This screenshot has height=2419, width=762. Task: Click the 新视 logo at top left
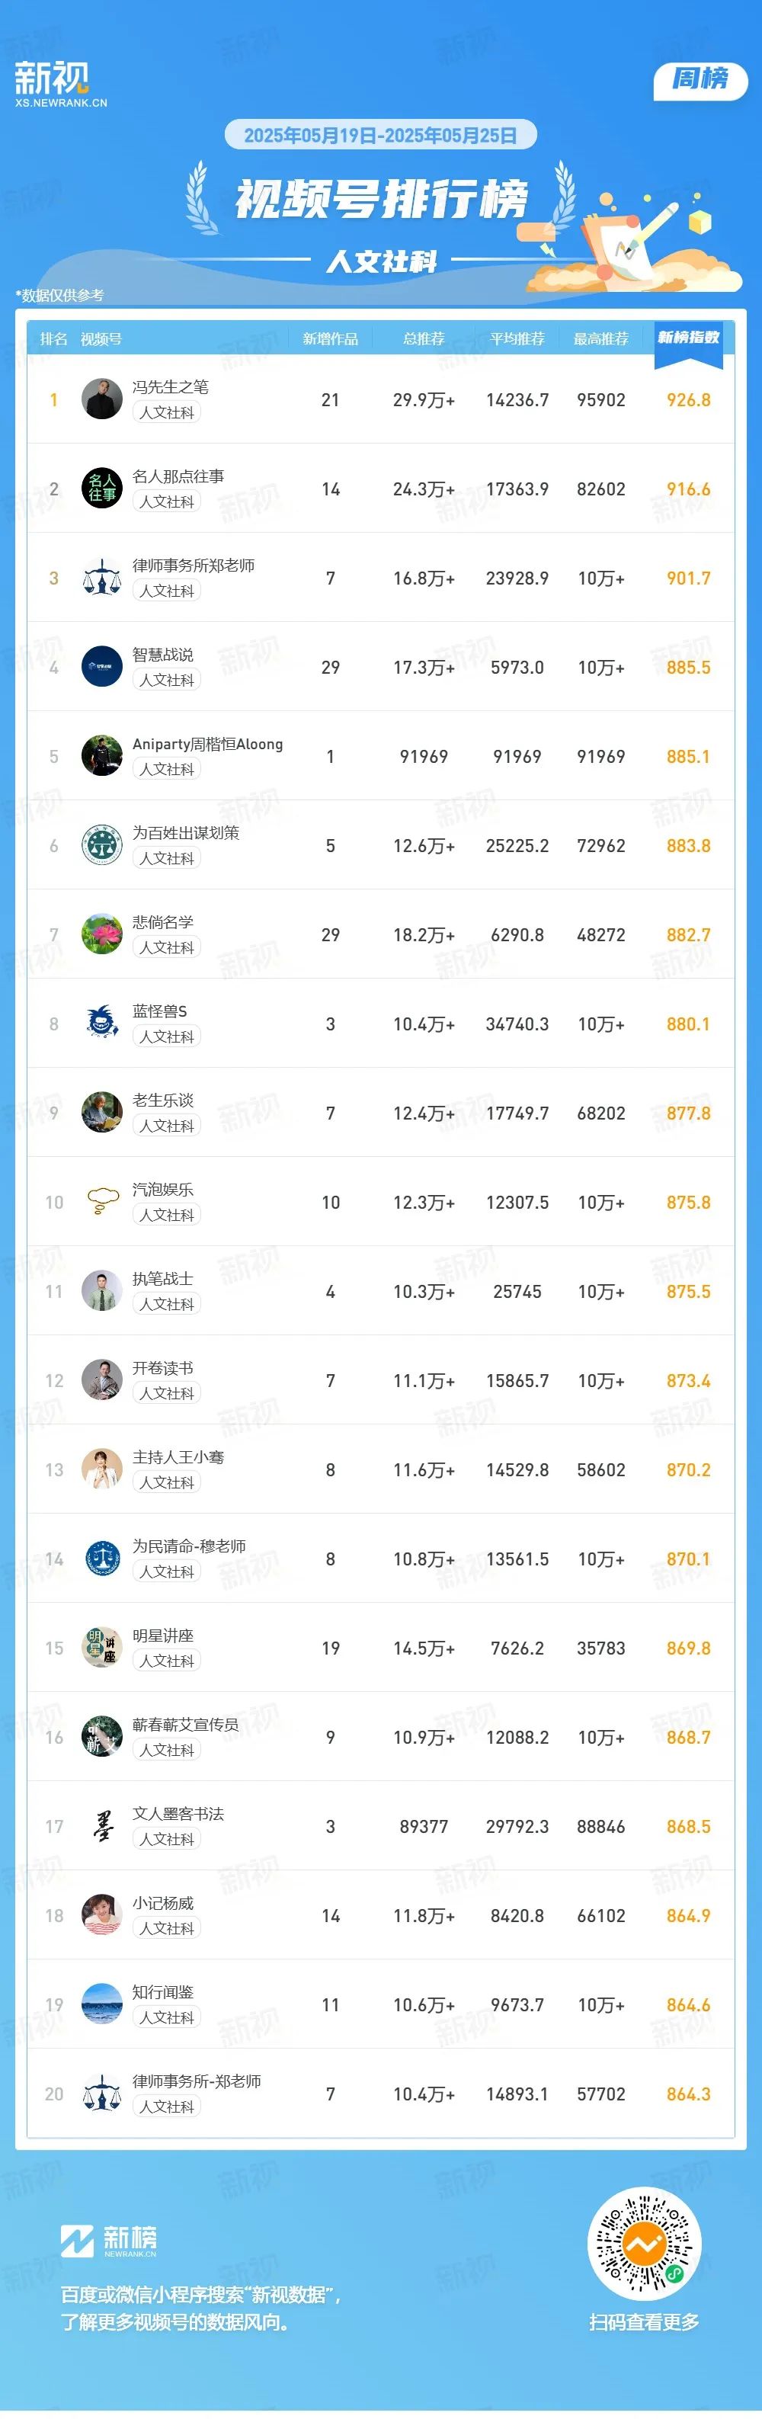[x=60, y=84]
